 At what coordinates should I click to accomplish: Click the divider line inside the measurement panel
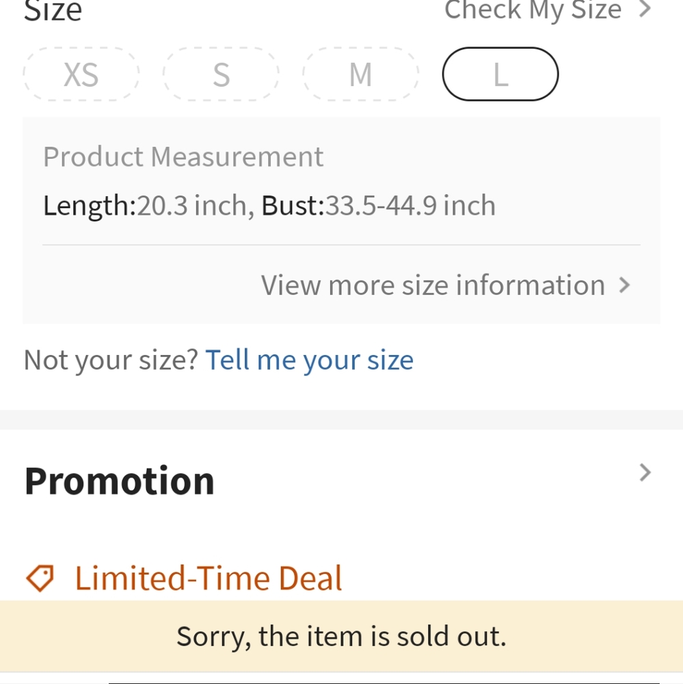click(342, 245)
